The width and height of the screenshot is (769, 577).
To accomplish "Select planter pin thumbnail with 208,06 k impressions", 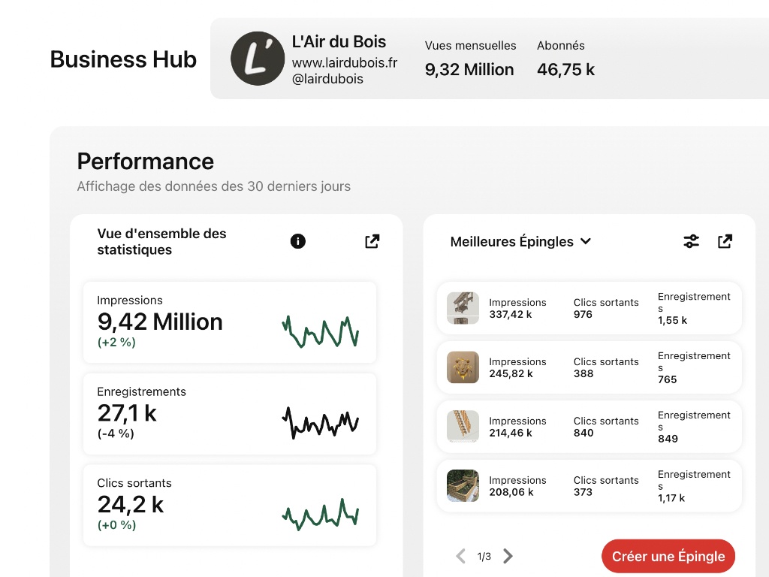I will (x=463, y=486).
